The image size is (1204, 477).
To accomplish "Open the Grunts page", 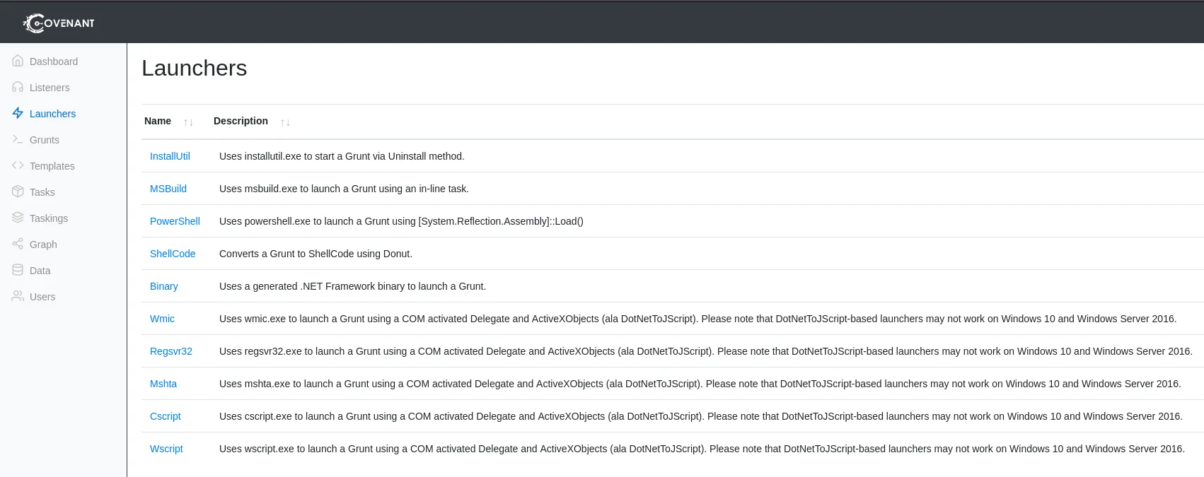I will click(45, 140).
